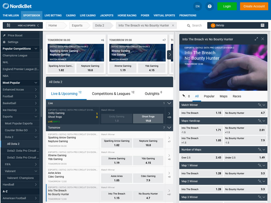Pin the Match Winner market

[x=259, y=105]
